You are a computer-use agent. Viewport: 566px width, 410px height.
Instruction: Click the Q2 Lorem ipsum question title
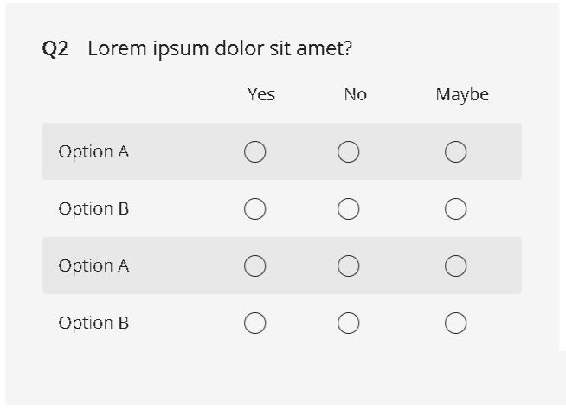coord(197,48)
